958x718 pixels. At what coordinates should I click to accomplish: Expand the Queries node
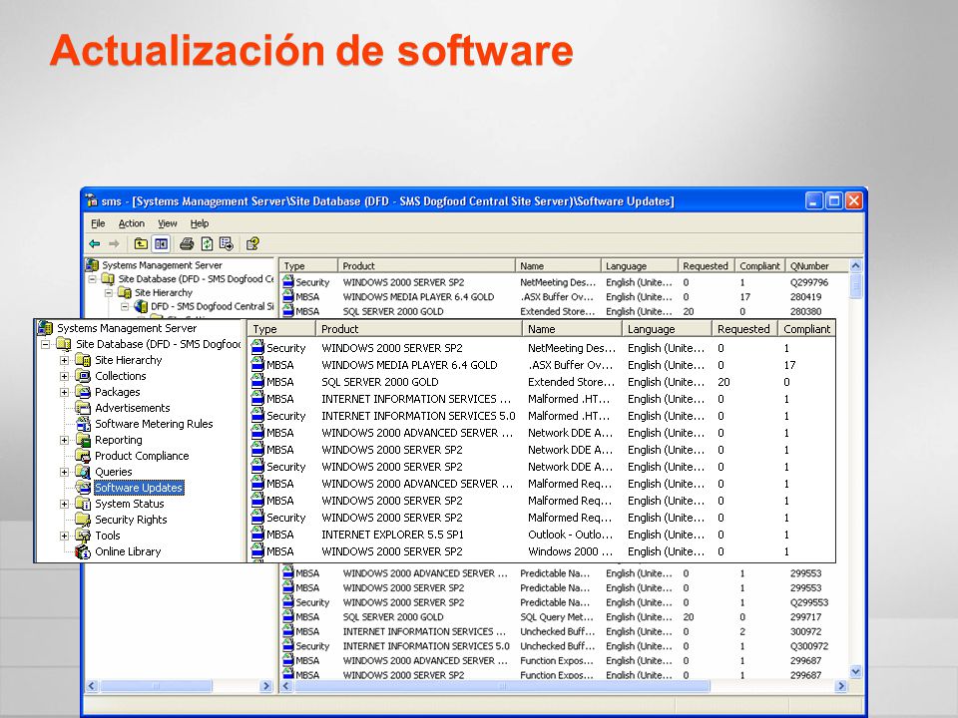pyautogui.click(x=64, y=472)
